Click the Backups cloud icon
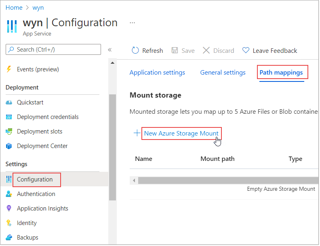The height and width of the screenshot is (246, 320). (x=9, y=238)
